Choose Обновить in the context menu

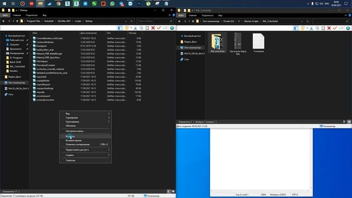coord(86,126)
